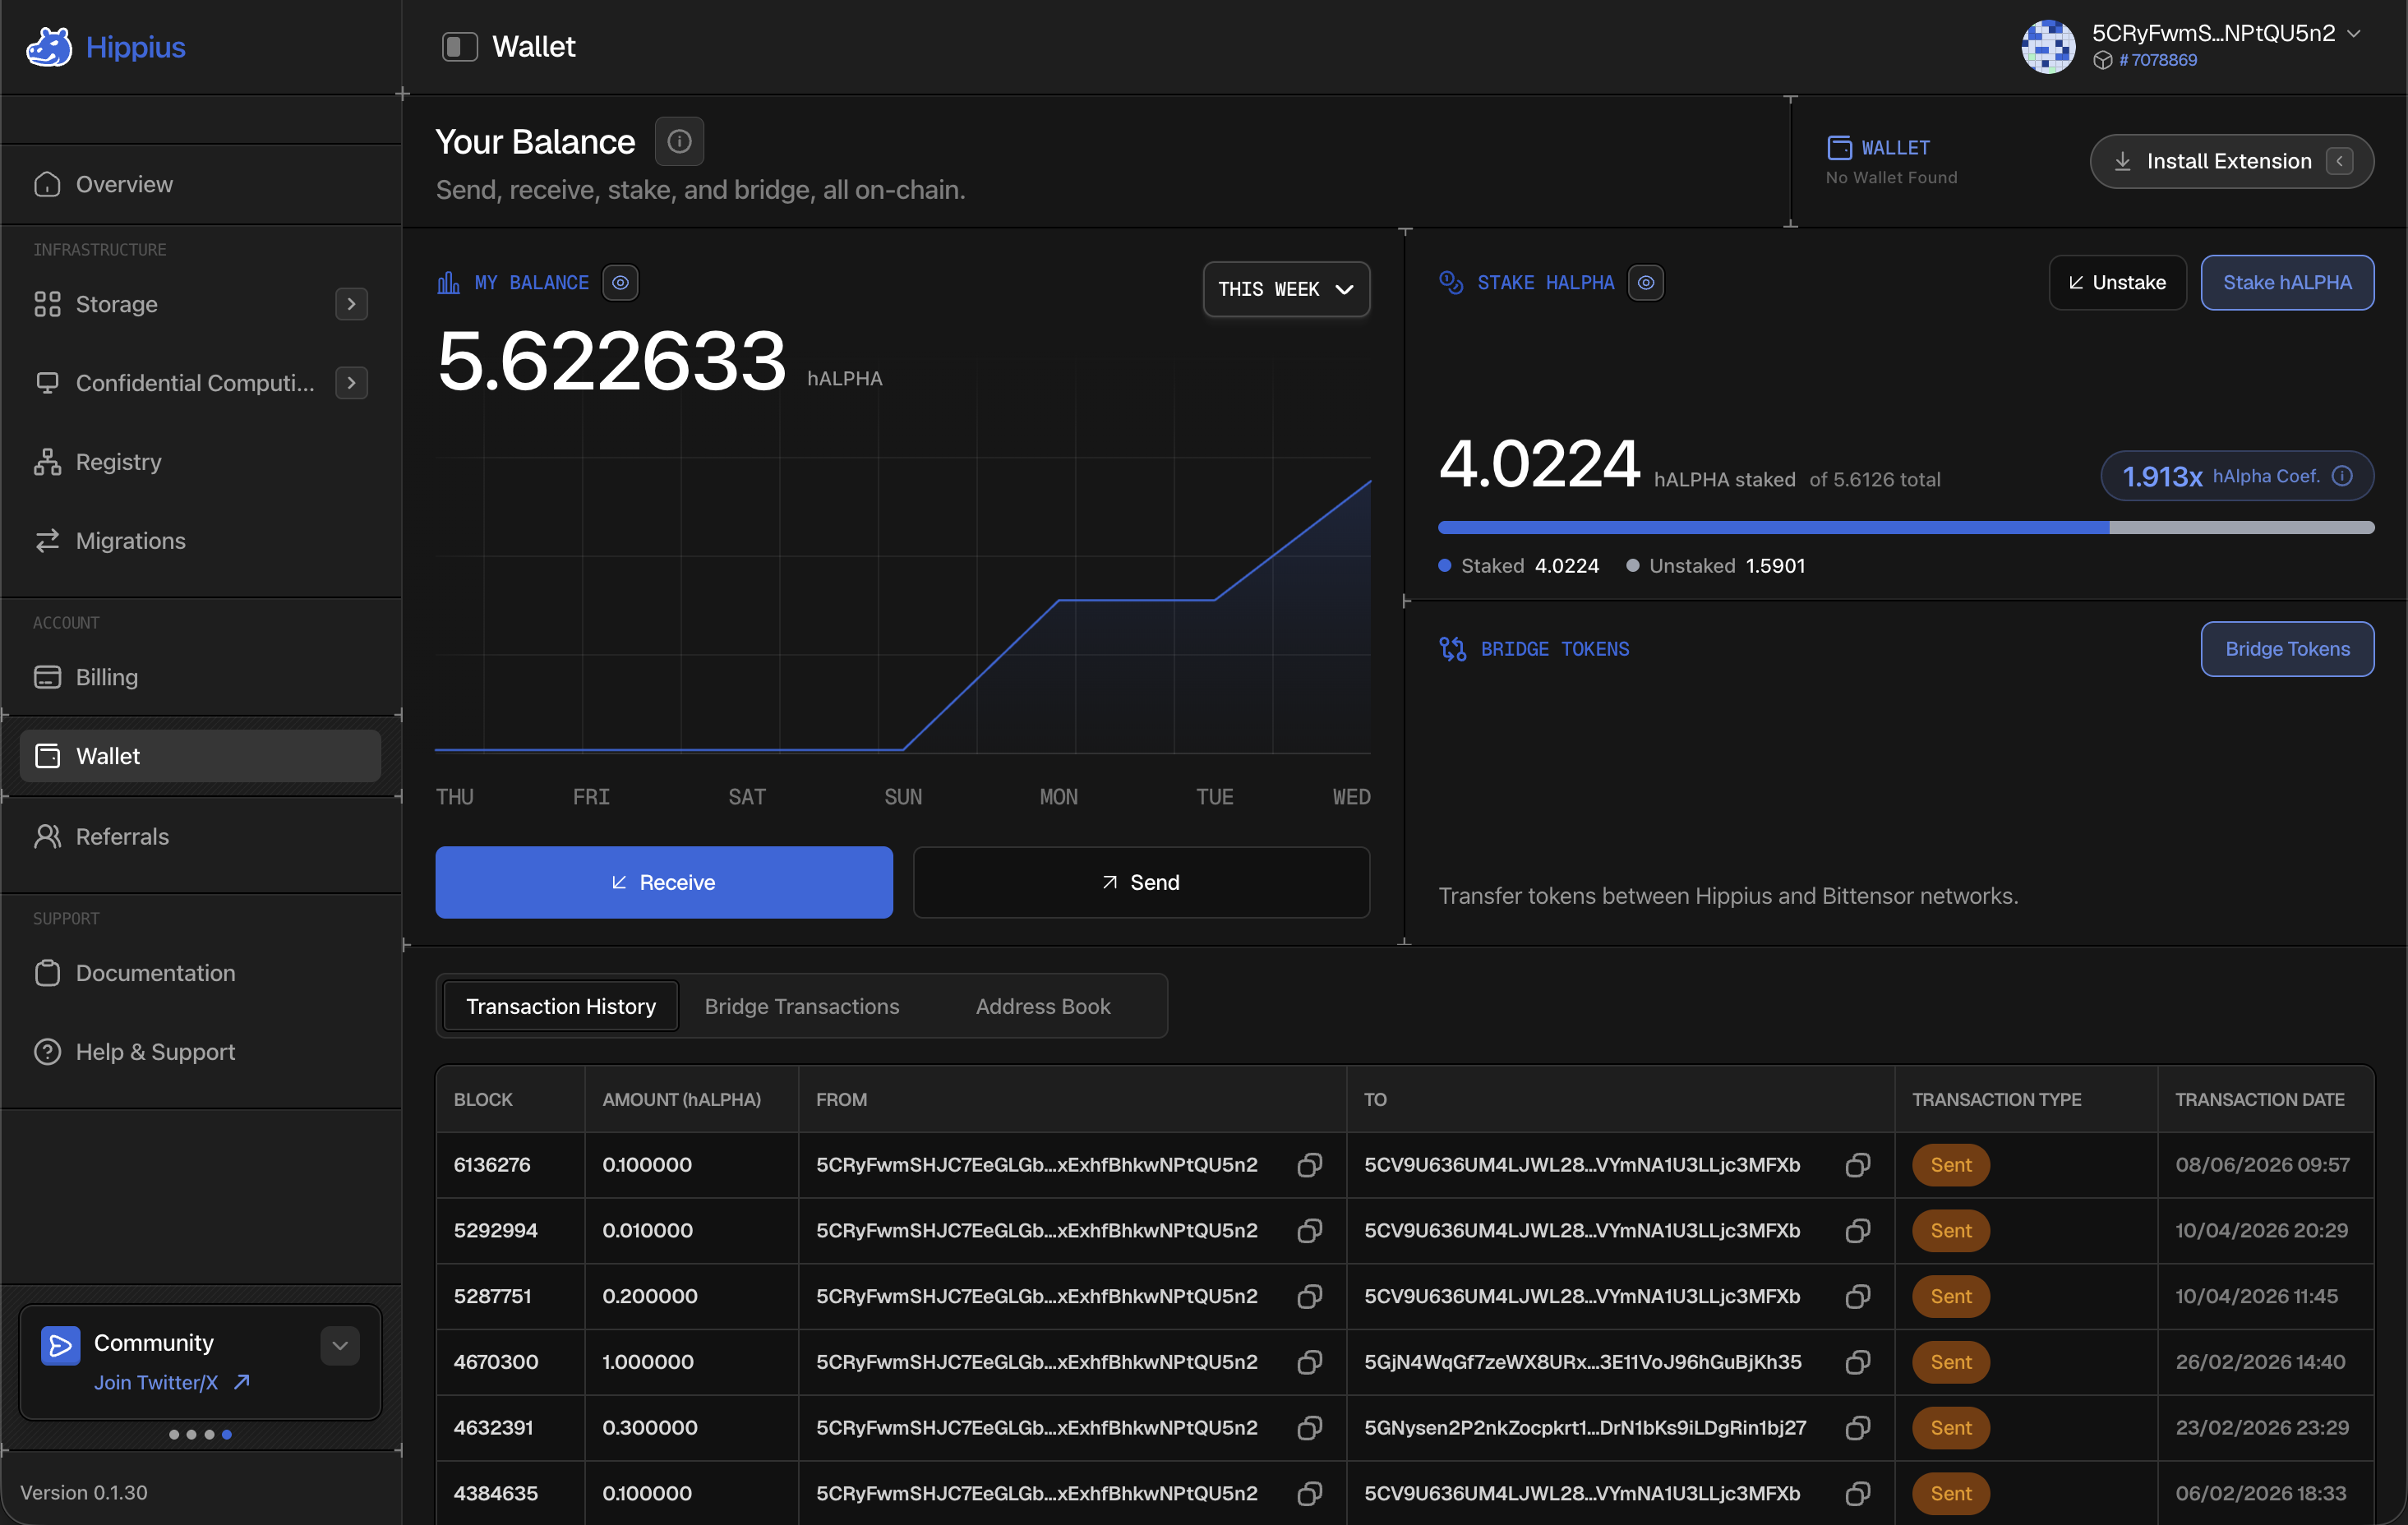Expand the Confidential Computing submenu arrow
This screenshot has height=1525, width=2408.
(351, 383)
